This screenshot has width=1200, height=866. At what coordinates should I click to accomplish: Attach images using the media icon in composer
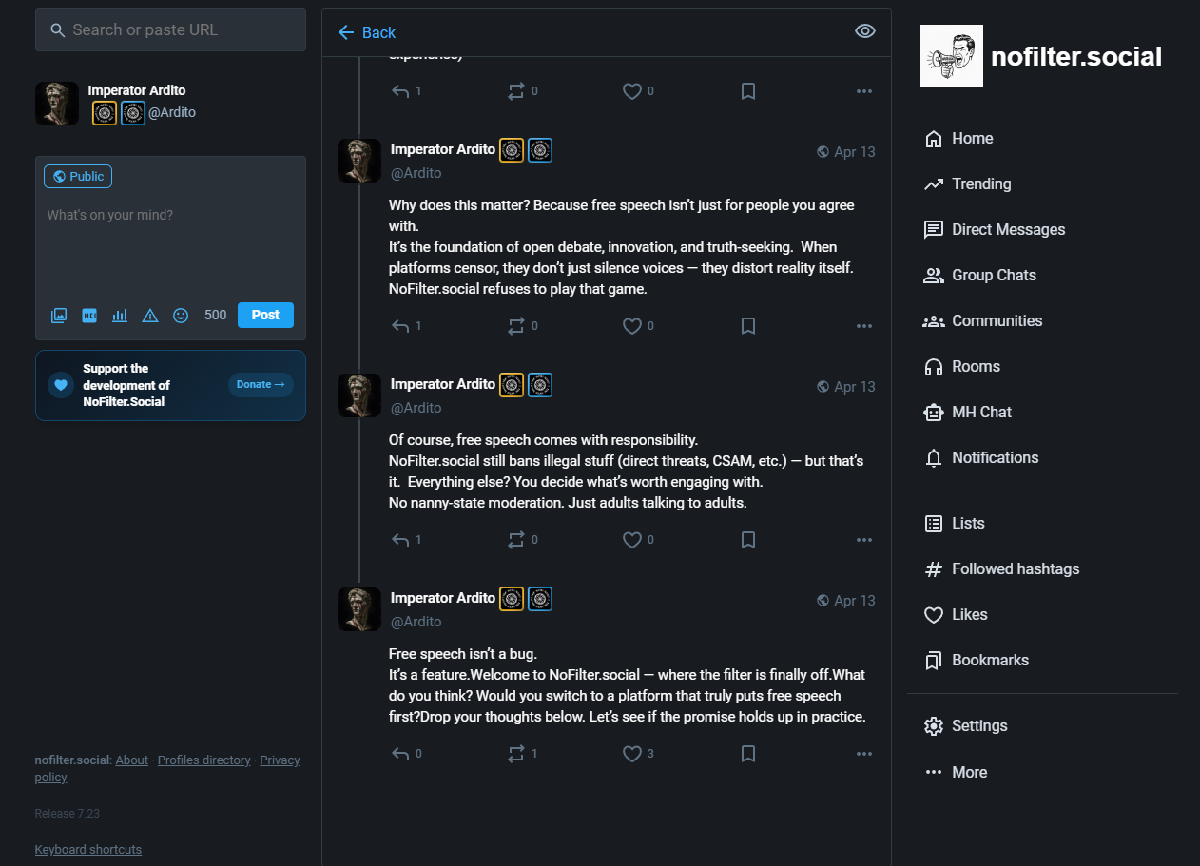point(59,315)
